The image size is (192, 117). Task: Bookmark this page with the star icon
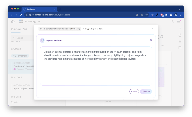tap(146, 15)
